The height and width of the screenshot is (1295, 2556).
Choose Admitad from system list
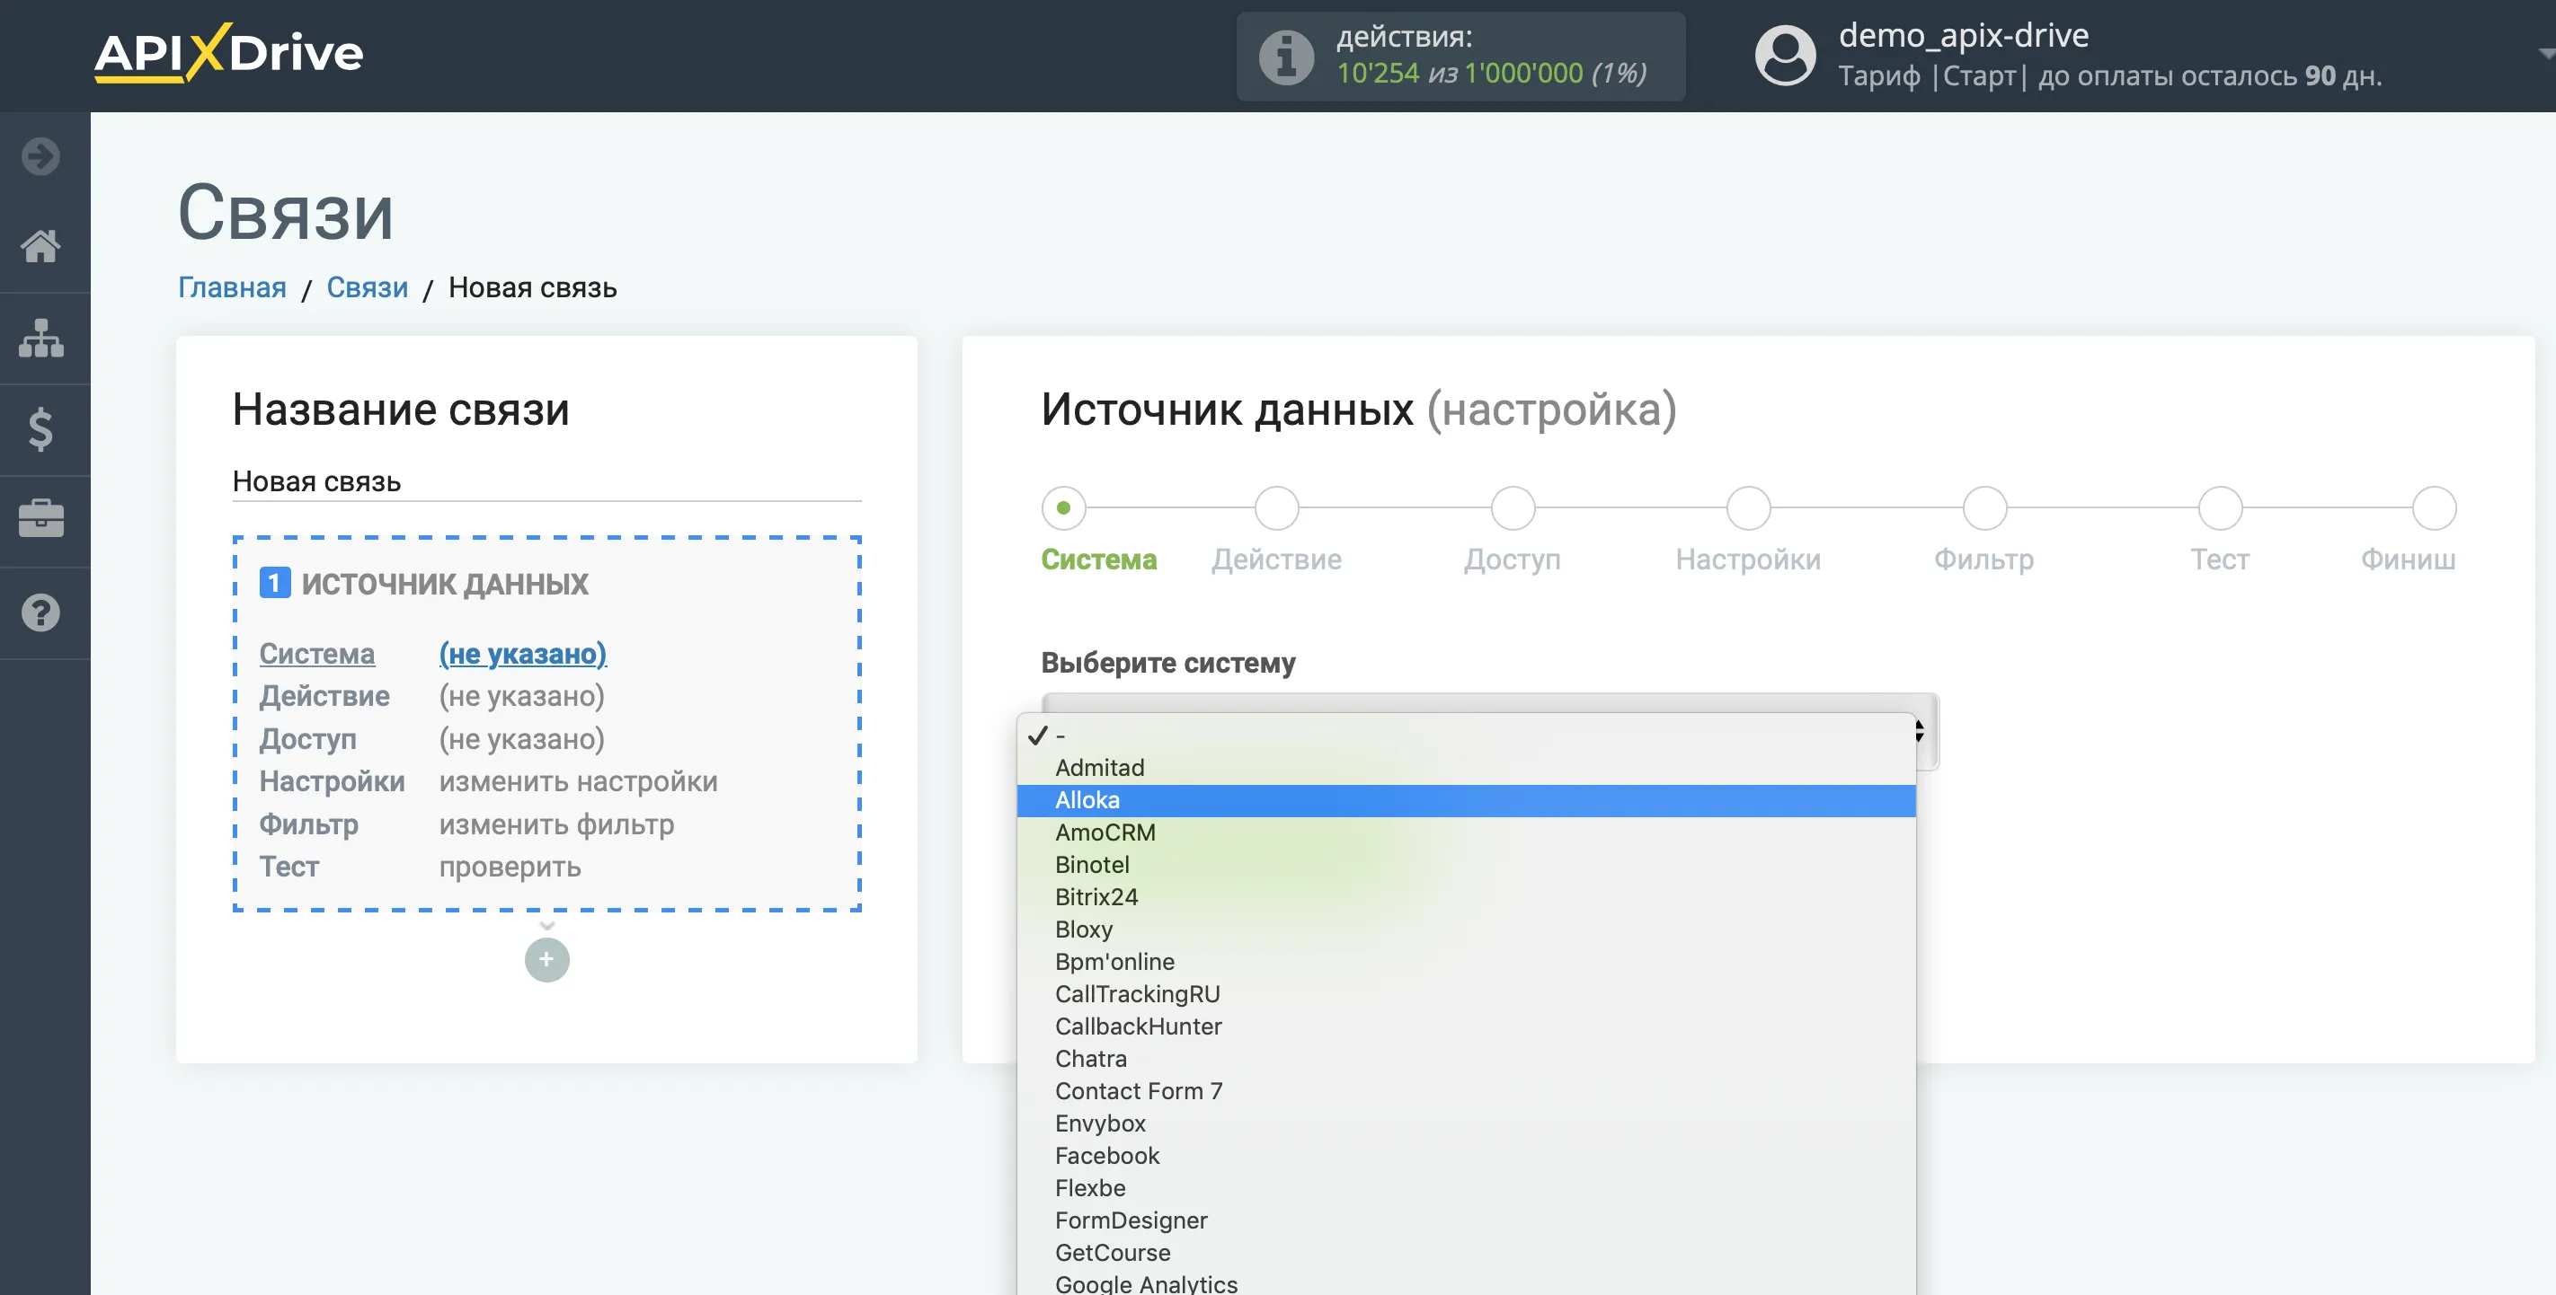[1466, 768]
